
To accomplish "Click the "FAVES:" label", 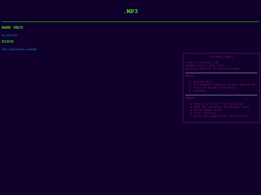I will point(190,76).
